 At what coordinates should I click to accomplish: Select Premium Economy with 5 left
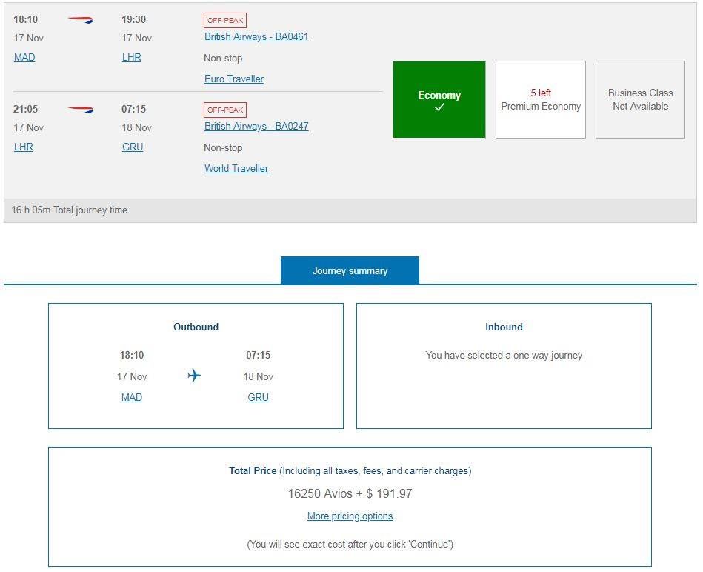point(541,100)
